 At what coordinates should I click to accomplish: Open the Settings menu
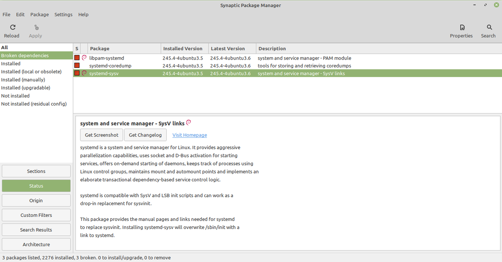[64, 15]
